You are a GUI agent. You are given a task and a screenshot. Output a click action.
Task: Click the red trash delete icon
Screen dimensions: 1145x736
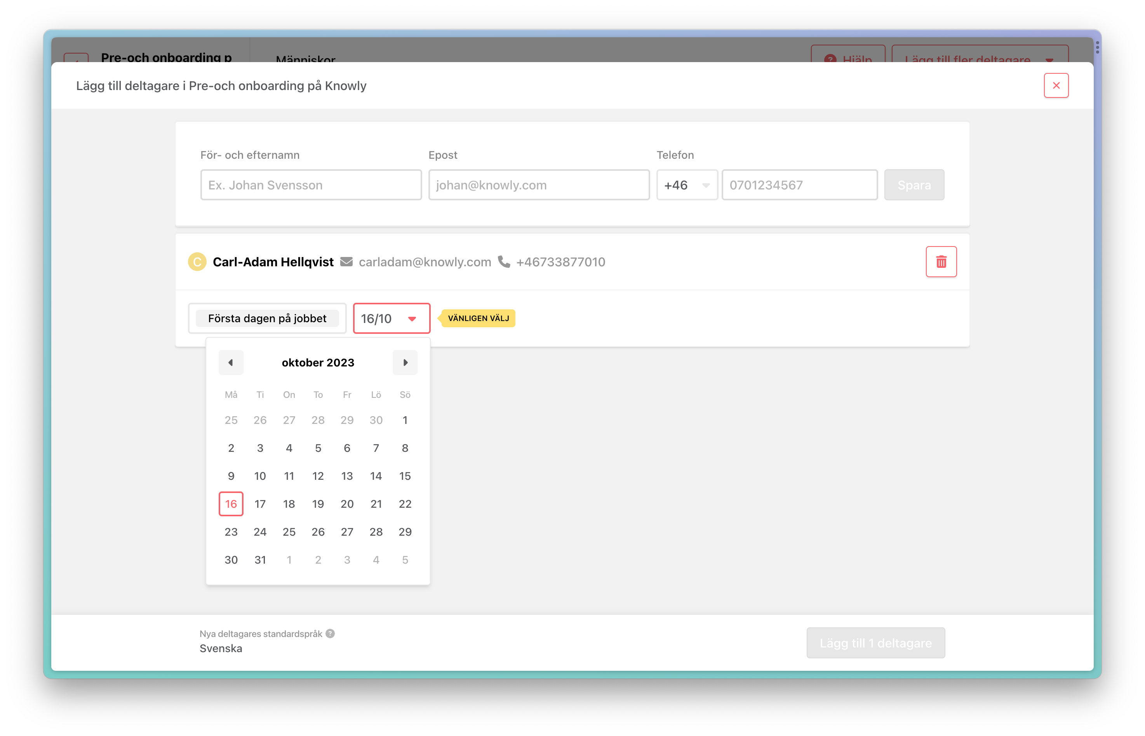(941, 262)
